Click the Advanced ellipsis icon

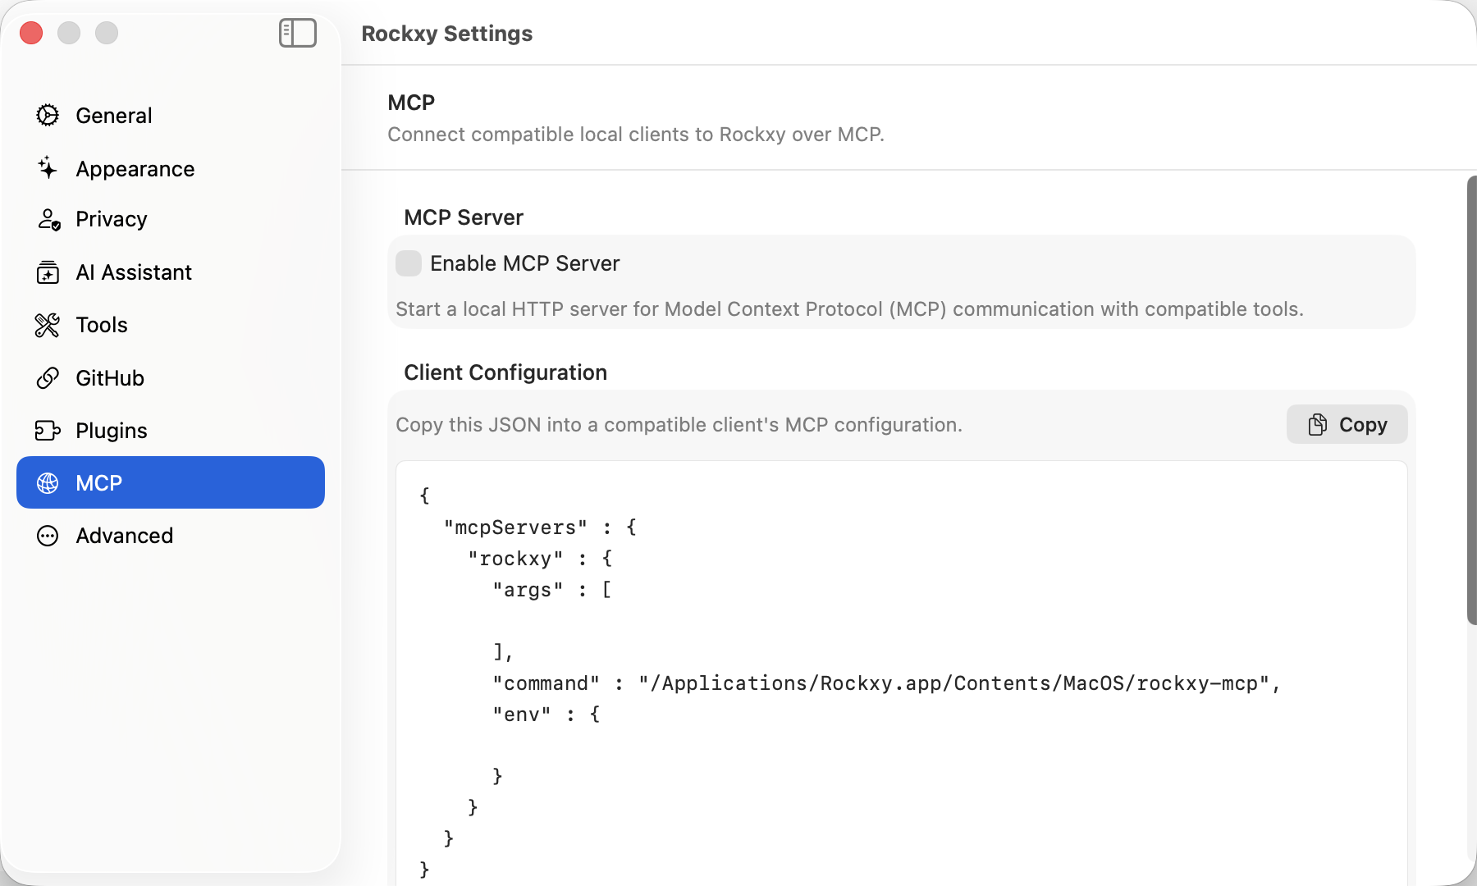click(x=48, y=536)
